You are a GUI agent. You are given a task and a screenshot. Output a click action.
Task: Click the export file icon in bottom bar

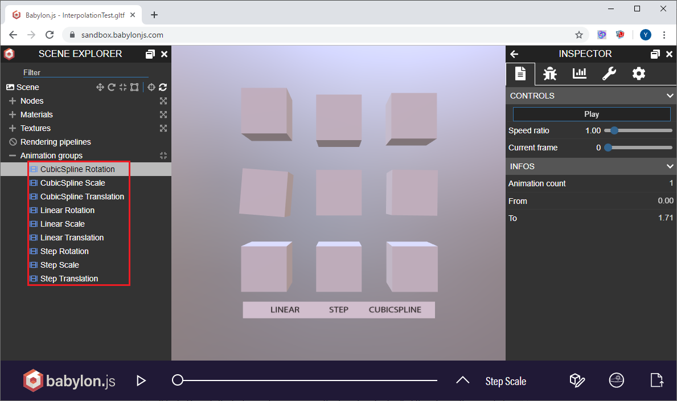point(657,380)
